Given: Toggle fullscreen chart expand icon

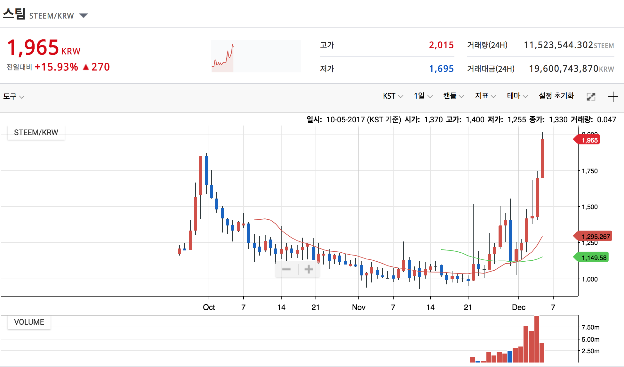Looking at the screenshot, I should [591, 97].
